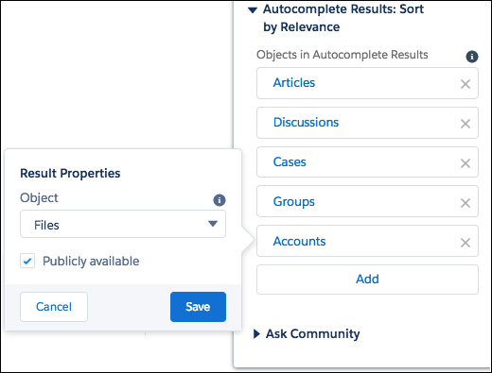Screen dimensions: 492x373
Task: Collapse Autocomplete Results: Sort by Relevance section
Action: (x=253, y=10)
